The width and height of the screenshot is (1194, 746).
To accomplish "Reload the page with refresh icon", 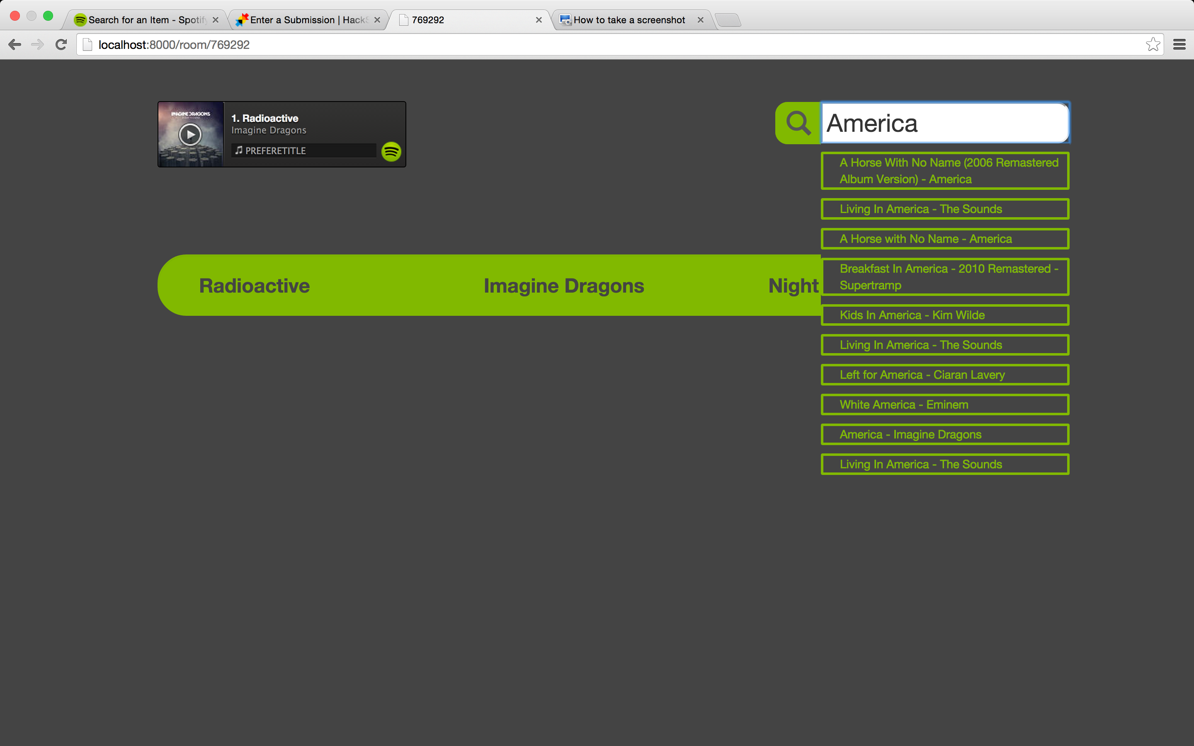I will click(x=61, y=45).
